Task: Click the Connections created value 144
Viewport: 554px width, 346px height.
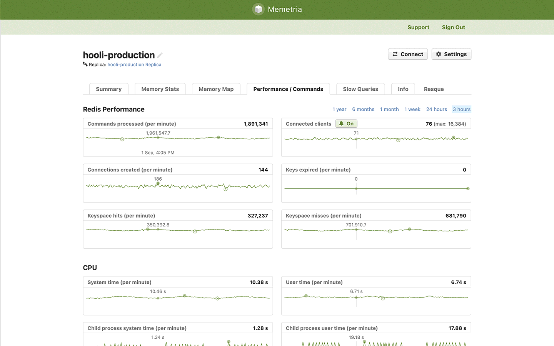Action: click(263, 170)
